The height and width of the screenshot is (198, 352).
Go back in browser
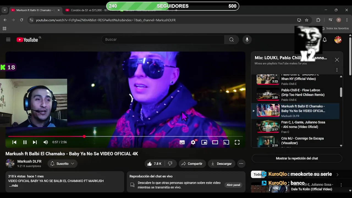coord(5,20)
